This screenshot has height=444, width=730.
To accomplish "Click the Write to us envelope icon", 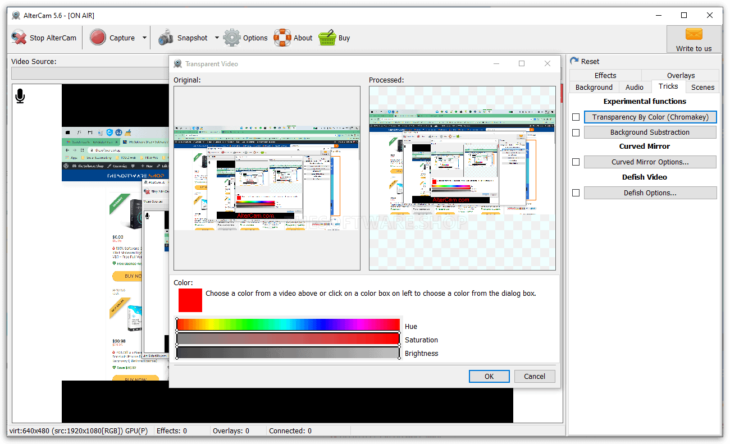I will (x=694, y=34).
